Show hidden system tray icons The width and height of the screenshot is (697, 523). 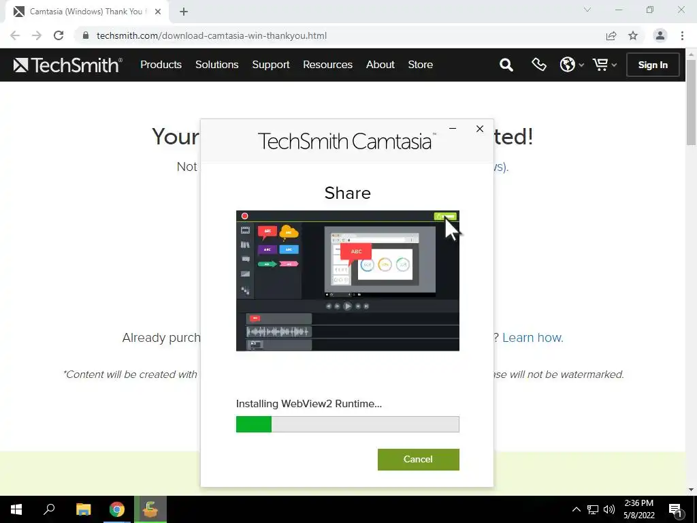click(x=576, y=509)
